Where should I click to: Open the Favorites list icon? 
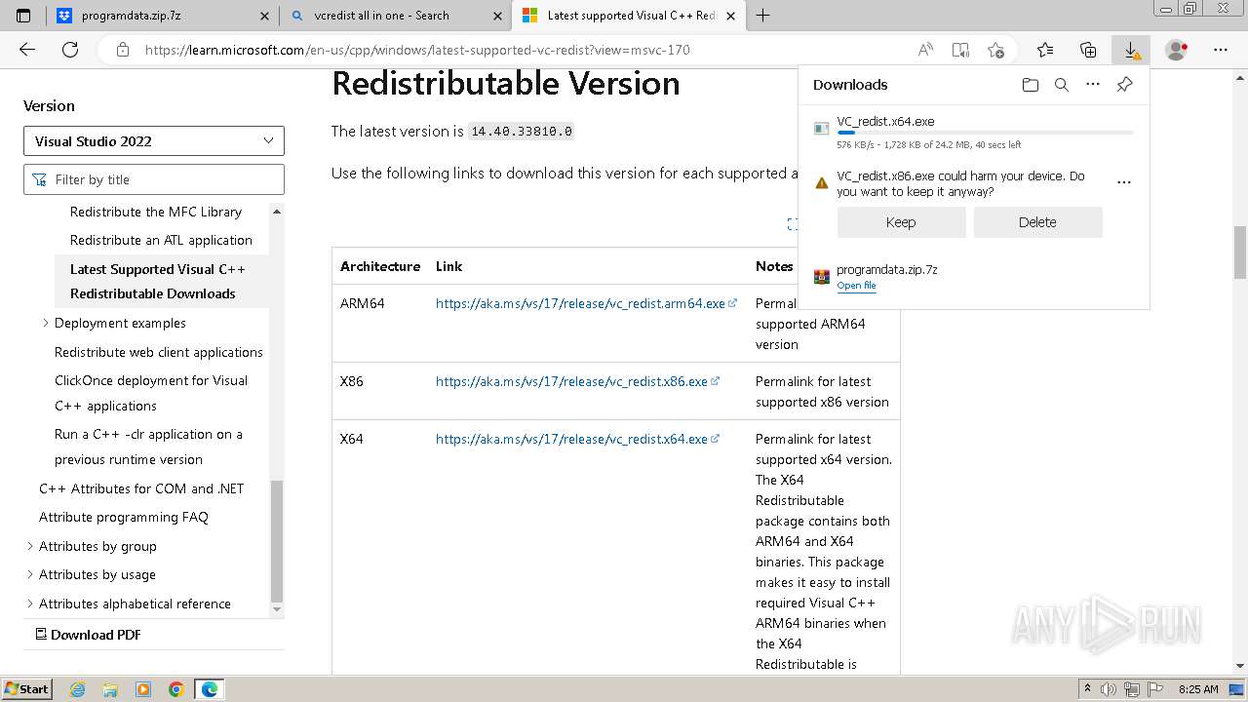pos(1045,50)
